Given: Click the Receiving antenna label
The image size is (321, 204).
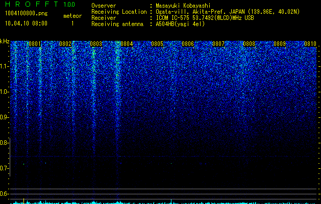Looking at the screenshot, I should point(117,24).
